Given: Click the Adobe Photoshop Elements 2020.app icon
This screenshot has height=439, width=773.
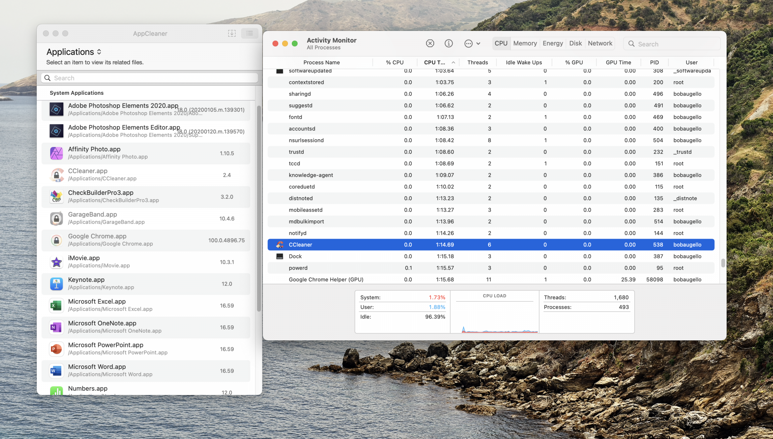Looking at the screenshot, I should tap(56, 109).
